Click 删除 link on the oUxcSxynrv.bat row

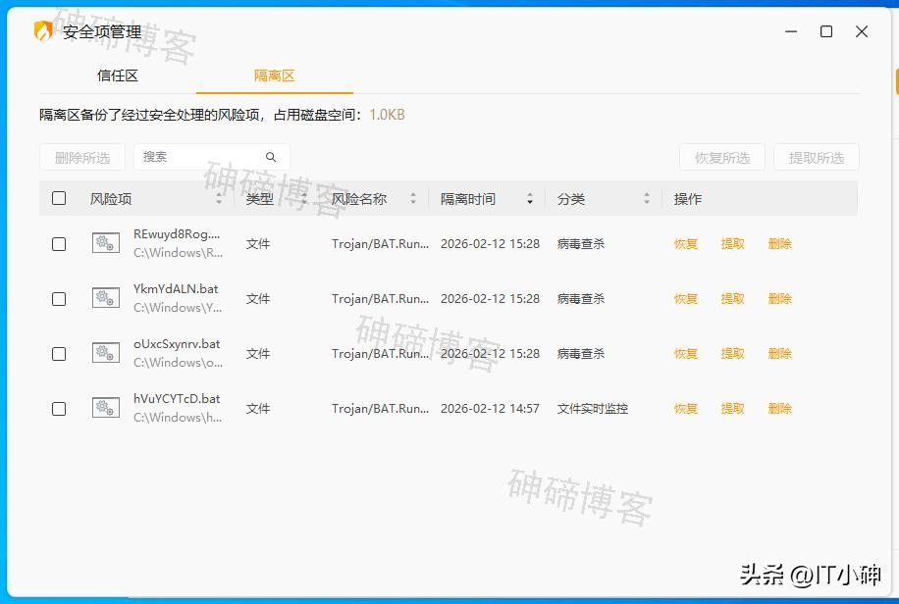[x=779, y=352]
